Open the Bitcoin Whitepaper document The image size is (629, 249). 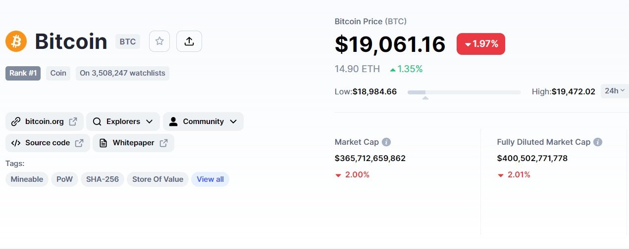(133, 143)
